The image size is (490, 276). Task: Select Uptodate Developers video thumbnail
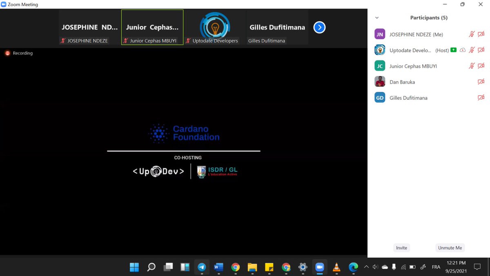[215, 27]
